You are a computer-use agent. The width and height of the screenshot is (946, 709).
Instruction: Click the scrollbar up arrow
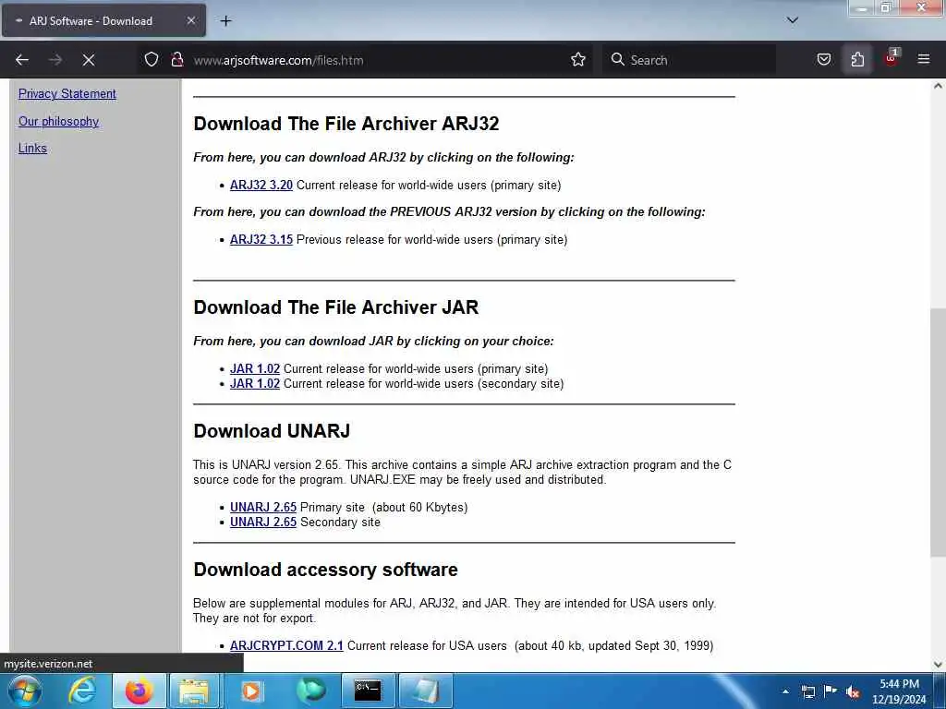[938, 86]
